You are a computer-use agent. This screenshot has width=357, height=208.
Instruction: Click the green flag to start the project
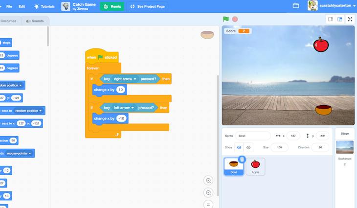click(x=226, y=19)
